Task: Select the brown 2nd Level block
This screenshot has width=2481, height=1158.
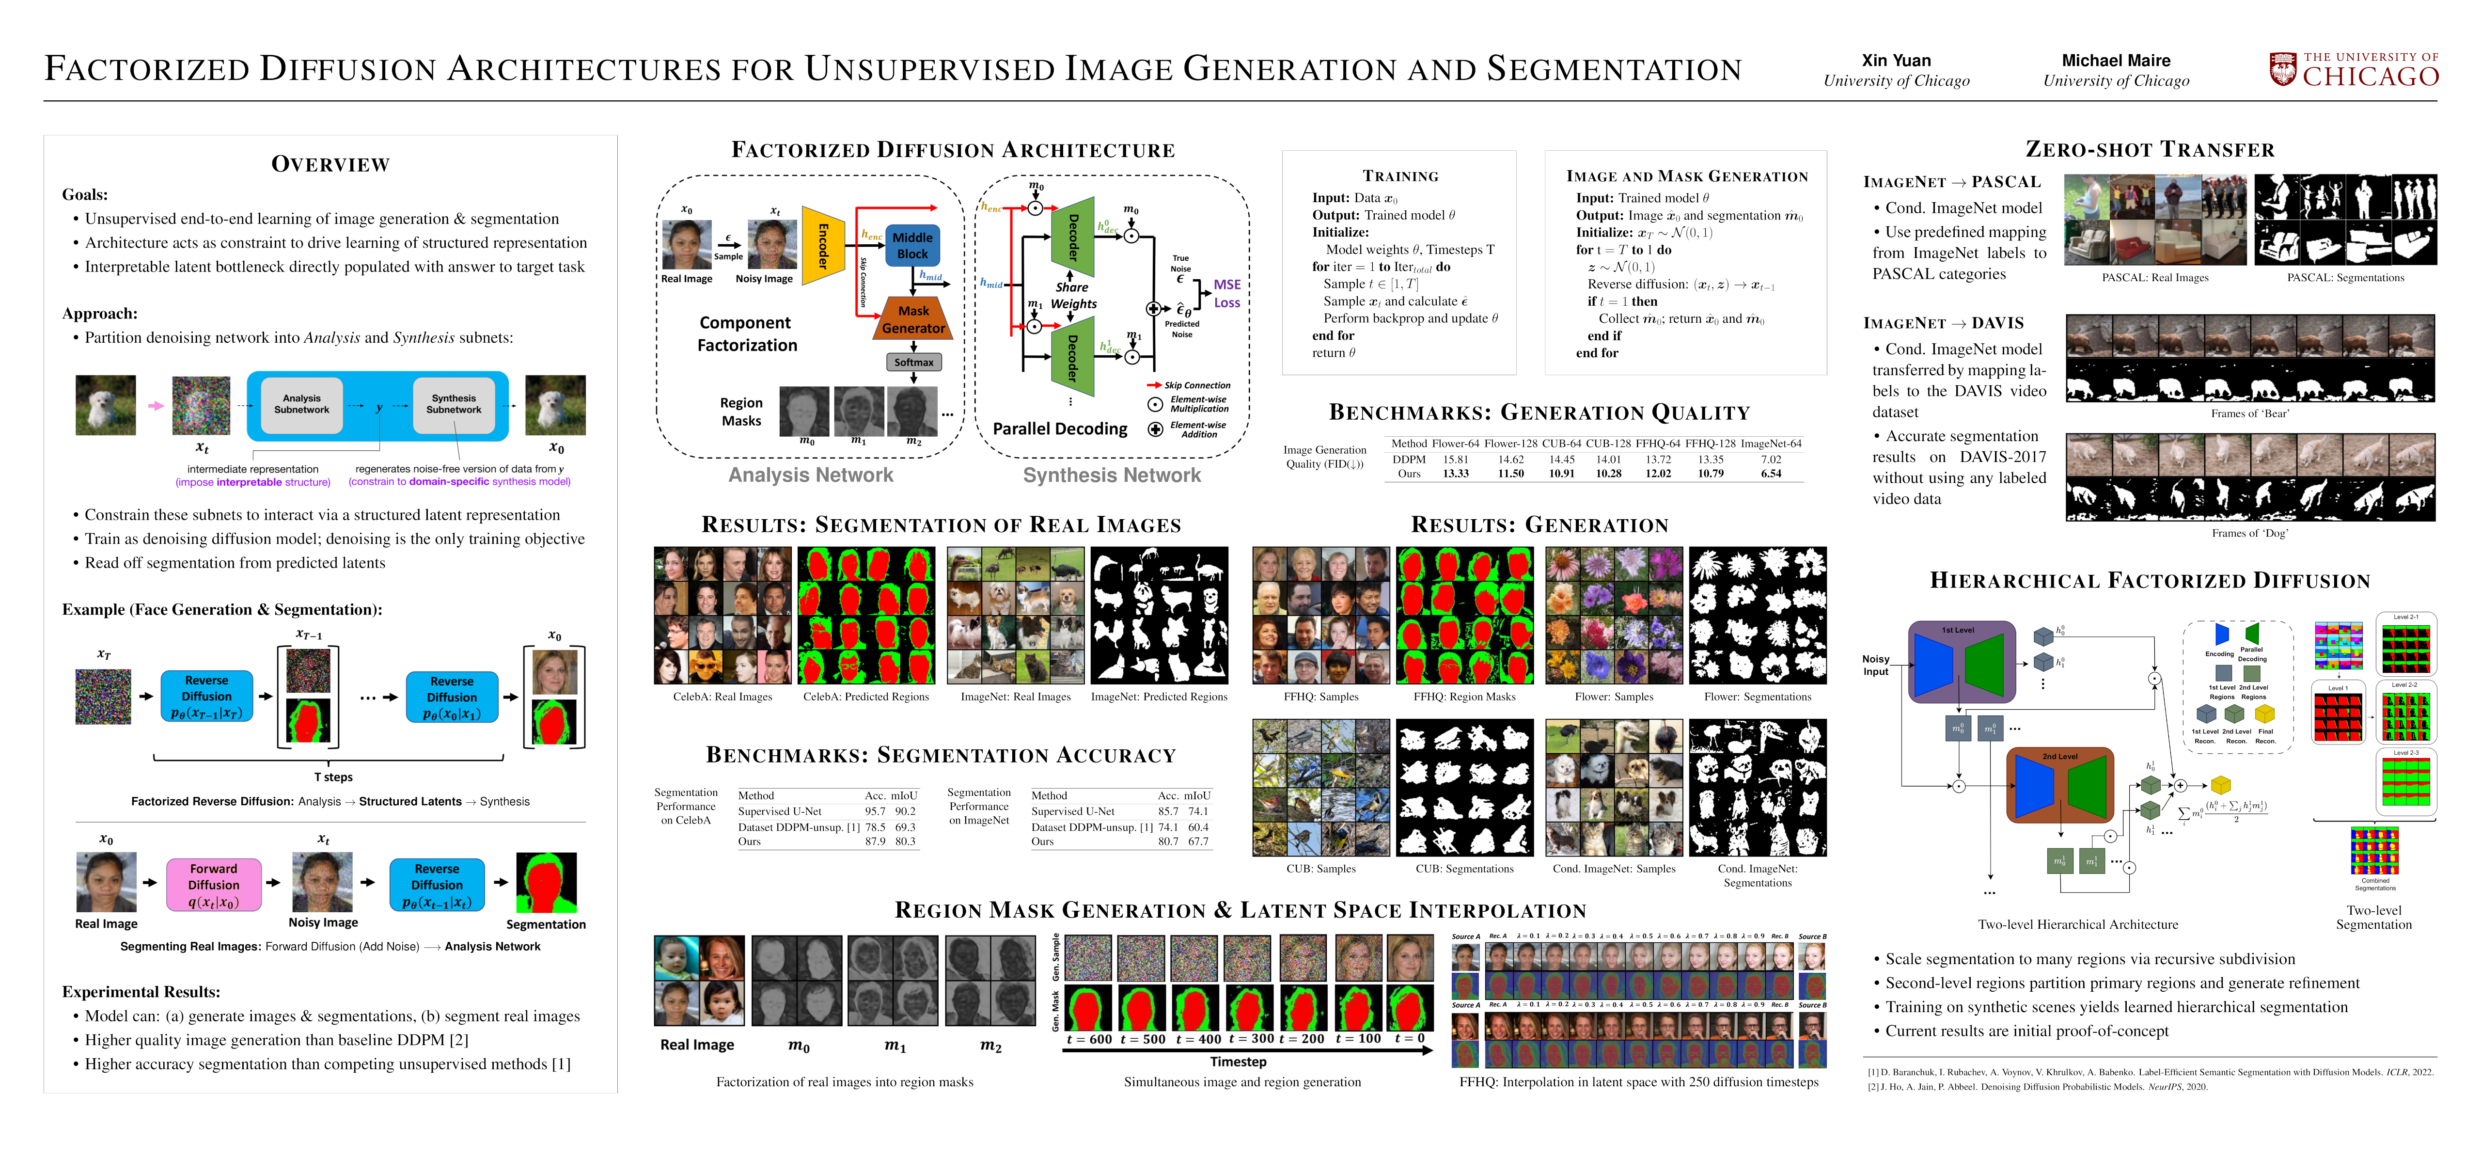Action: [2059, 785]
